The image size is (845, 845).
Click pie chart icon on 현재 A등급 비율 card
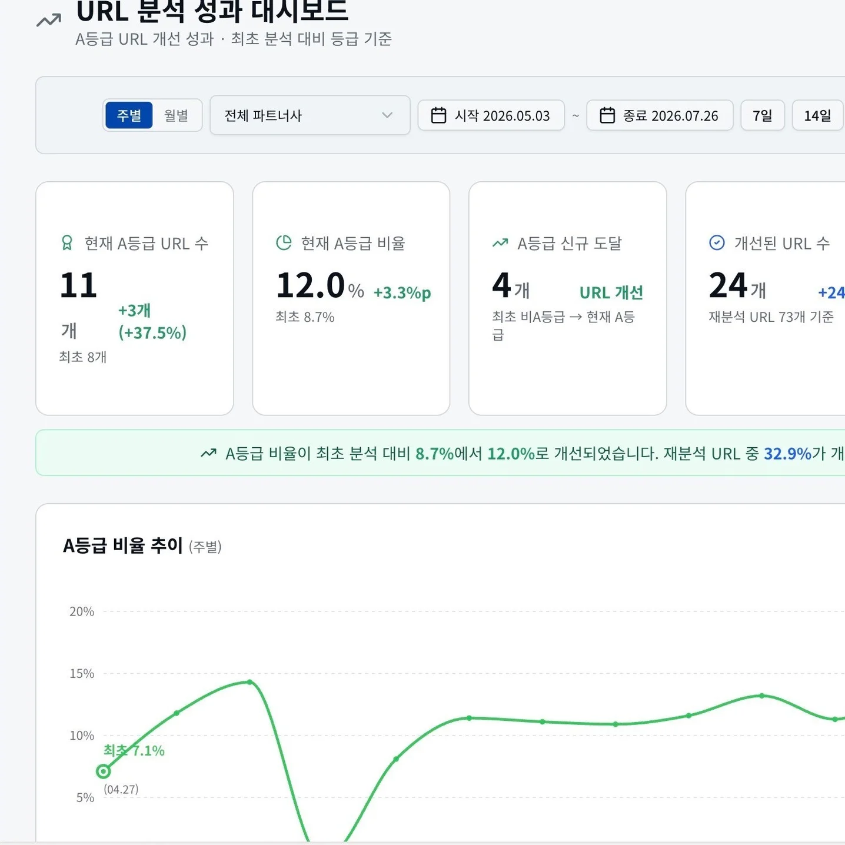pos(284,242)
